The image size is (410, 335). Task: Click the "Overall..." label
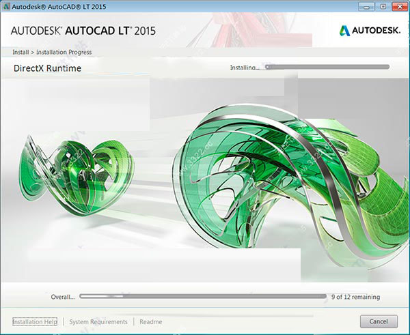click(63, 297)
